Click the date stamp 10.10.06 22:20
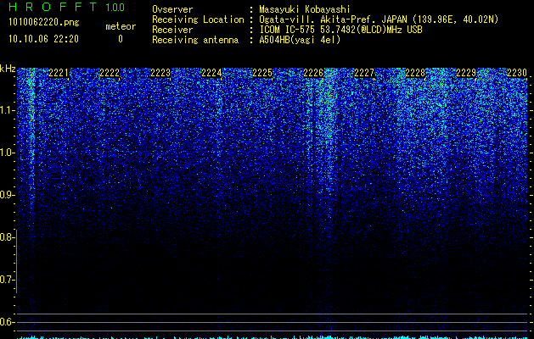534x339 pixels. [43, 39]
